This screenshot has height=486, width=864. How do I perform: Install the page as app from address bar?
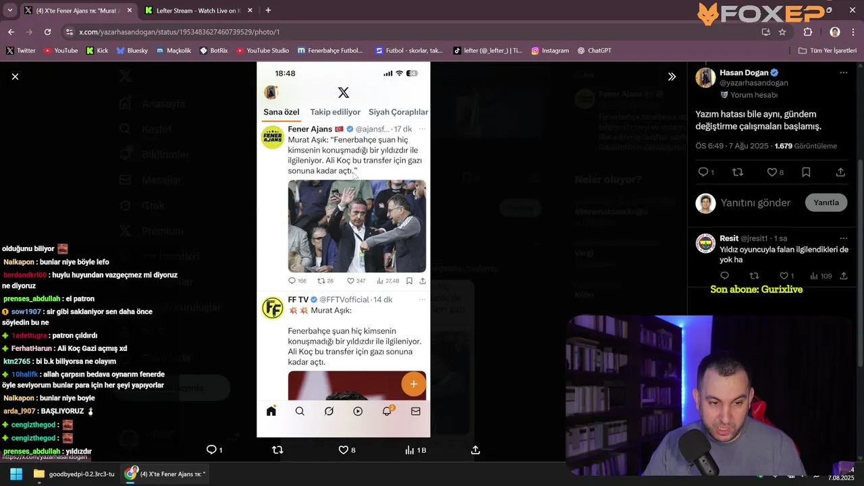coord(765,32)
